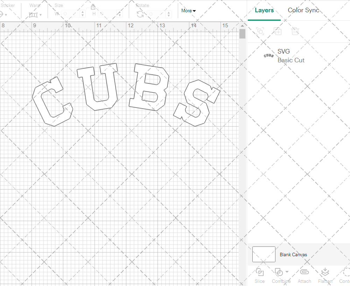Open the More dropdown menu
The image size is (350, 286).
point(188,11)
